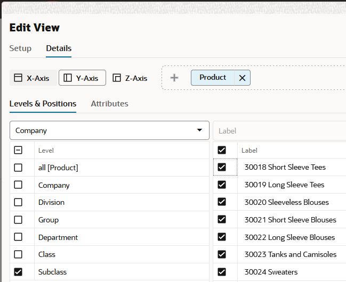Screen dimensions: 346x282
Task: Select the Z-Axis layout icon
Action: click(x=117, y=78)
